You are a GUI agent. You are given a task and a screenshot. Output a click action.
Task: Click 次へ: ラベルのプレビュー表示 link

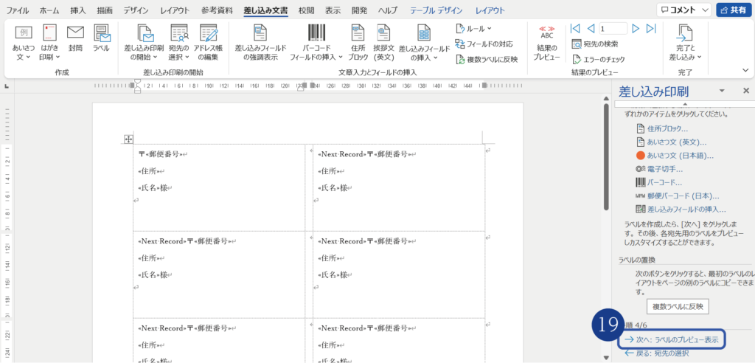tap(671, 339)
